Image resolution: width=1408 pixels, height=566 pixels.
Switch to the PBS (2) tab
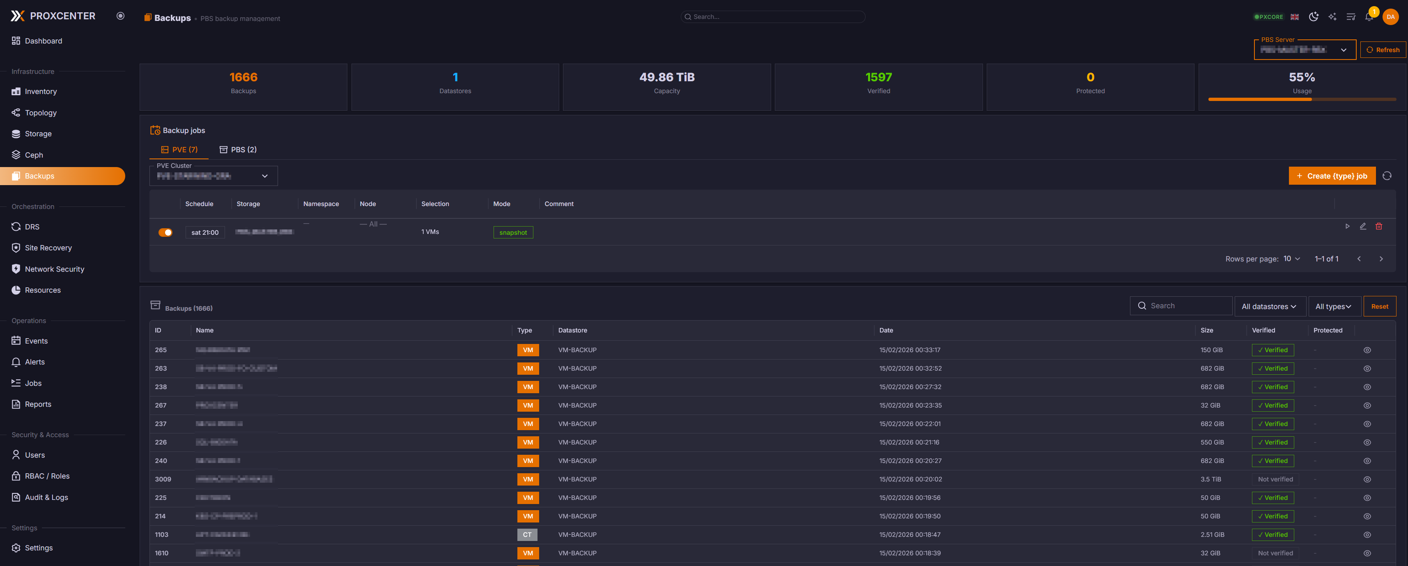pos(238,149)
